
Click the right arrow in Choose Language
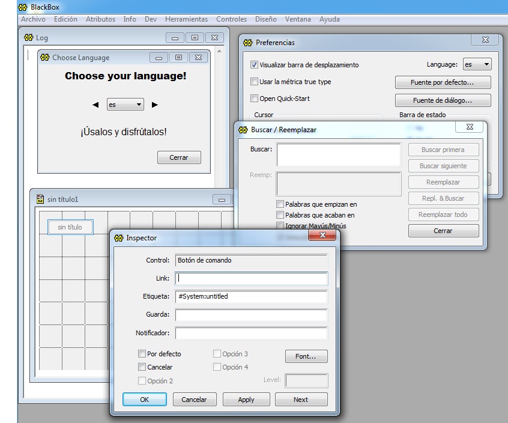click(154, 105)
